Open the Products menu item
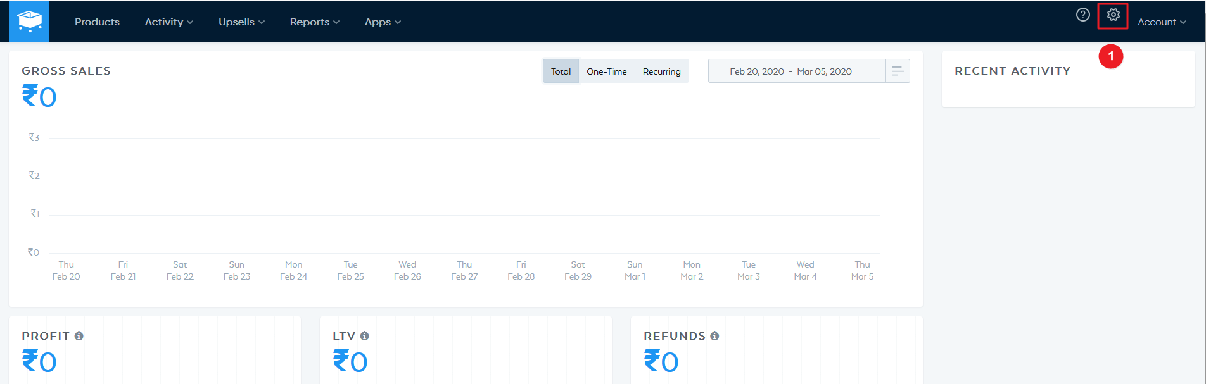 tap(97, 22)
